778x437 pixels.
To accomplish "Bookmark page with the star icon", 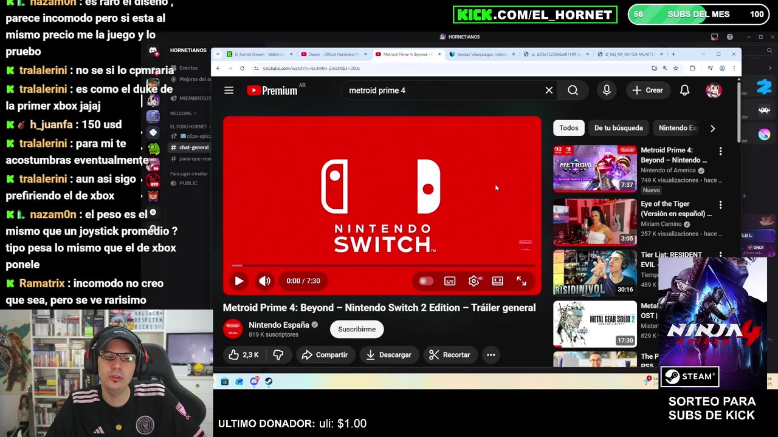I will pos(675,69).
